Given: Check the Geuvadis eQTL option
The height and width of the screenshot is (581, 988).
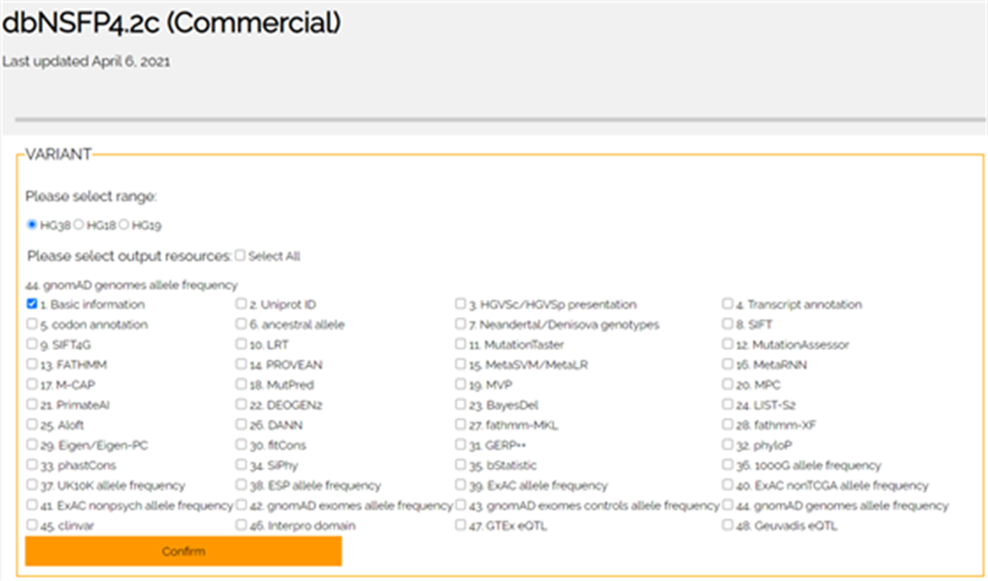Looking at the screenshot, I should [x=728, y=525].
